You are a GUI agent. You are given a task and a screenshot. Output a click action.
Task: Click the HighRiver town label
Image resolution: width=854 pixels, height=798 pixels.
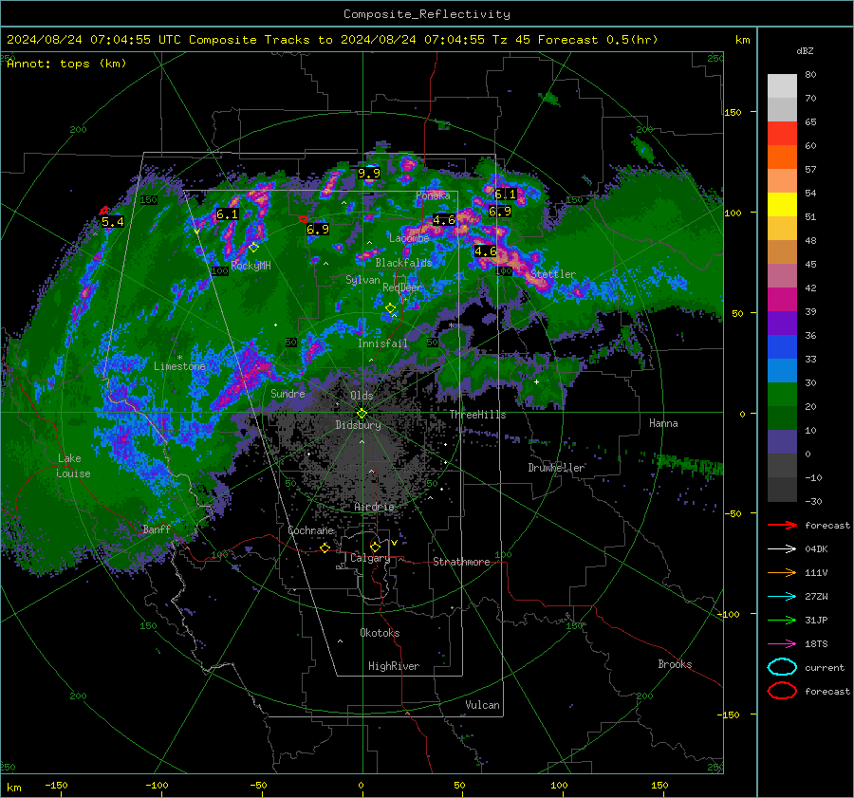[x=393, y=666]
